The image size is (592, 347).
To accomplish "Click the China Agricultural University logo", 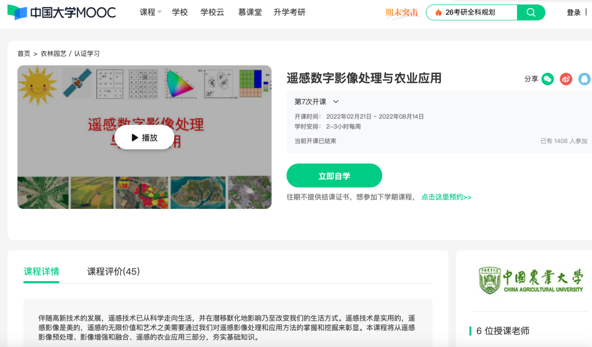I will point(531,280).
